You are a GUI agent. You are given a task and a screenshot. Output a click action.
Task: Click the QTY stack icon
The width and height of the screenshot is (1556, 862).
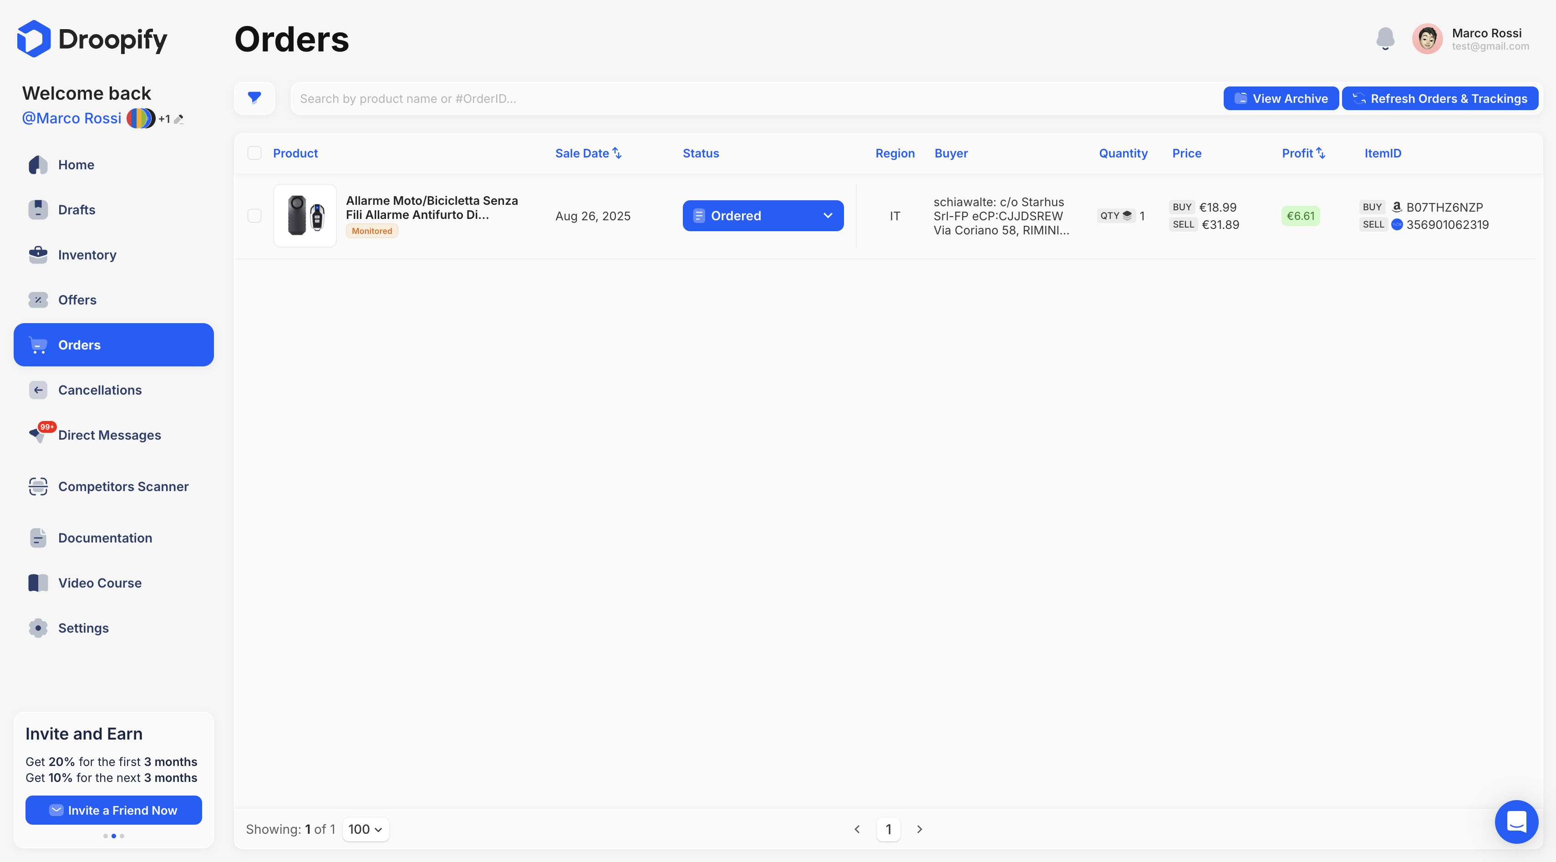(x=1127, y=216)
